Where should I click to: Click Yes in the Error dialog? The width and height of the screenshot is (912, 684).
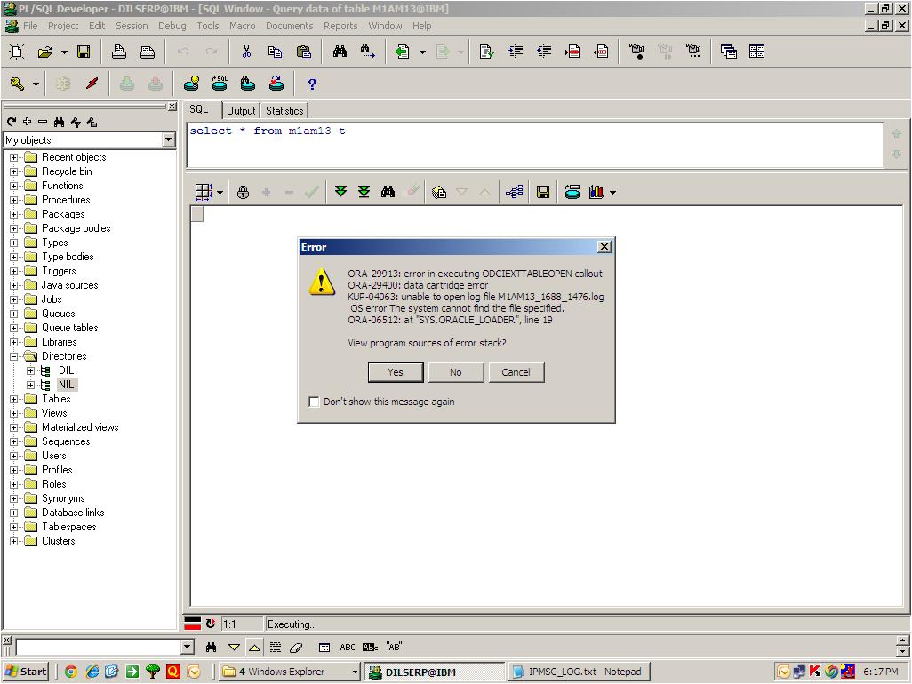[x=396, y=372]
